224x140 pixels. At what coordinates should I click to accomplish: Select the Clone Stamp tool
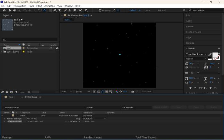[x=70, y=10]
